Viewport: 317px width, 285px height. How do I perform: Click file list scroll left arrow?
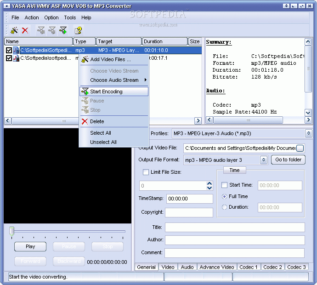click(8, 121)
